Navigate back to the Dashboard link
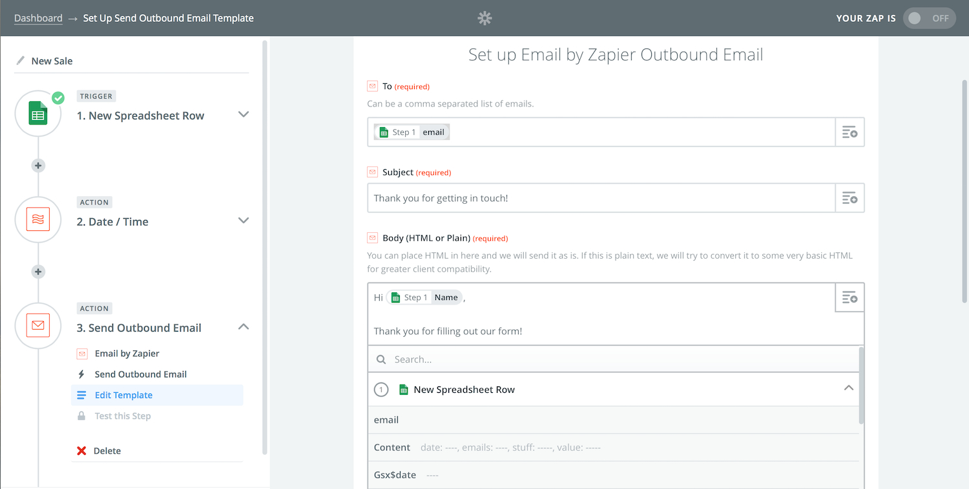Viewport: 969px width, 489px height. pyautogui.click(x=38, y=18)
